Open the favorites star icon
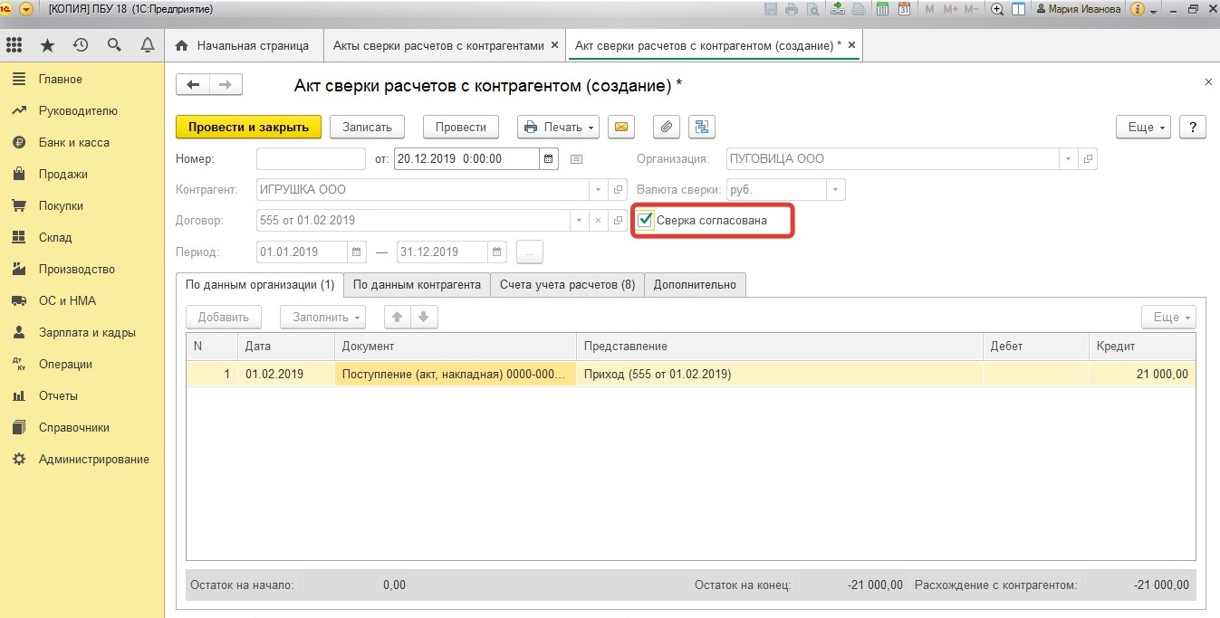1220x618 pixels. [x=47, y=45]
